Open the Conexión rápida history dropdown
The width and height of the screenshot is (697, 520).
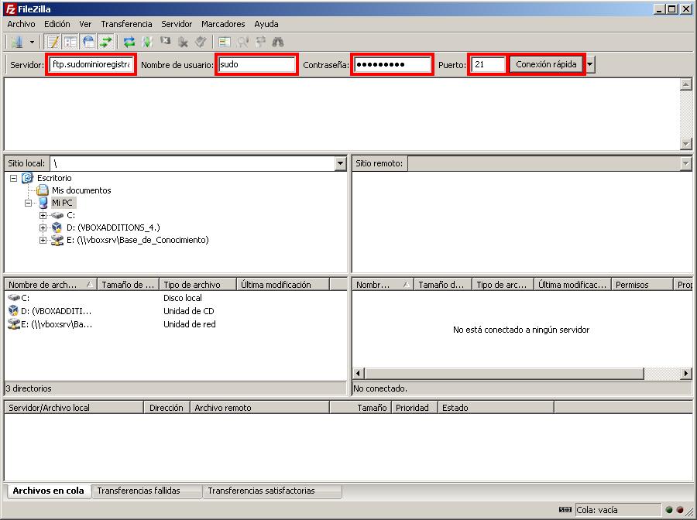click(x=590, y=64)
